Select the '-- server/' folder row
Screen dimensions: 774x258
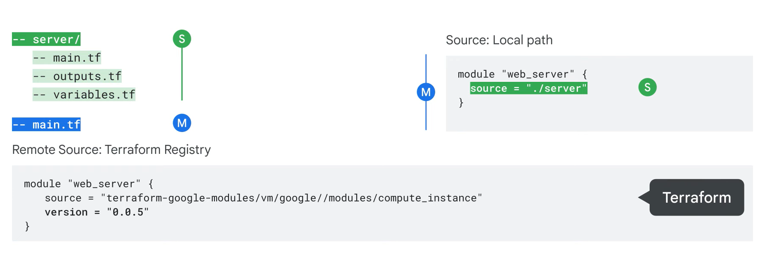pos(46,39)
